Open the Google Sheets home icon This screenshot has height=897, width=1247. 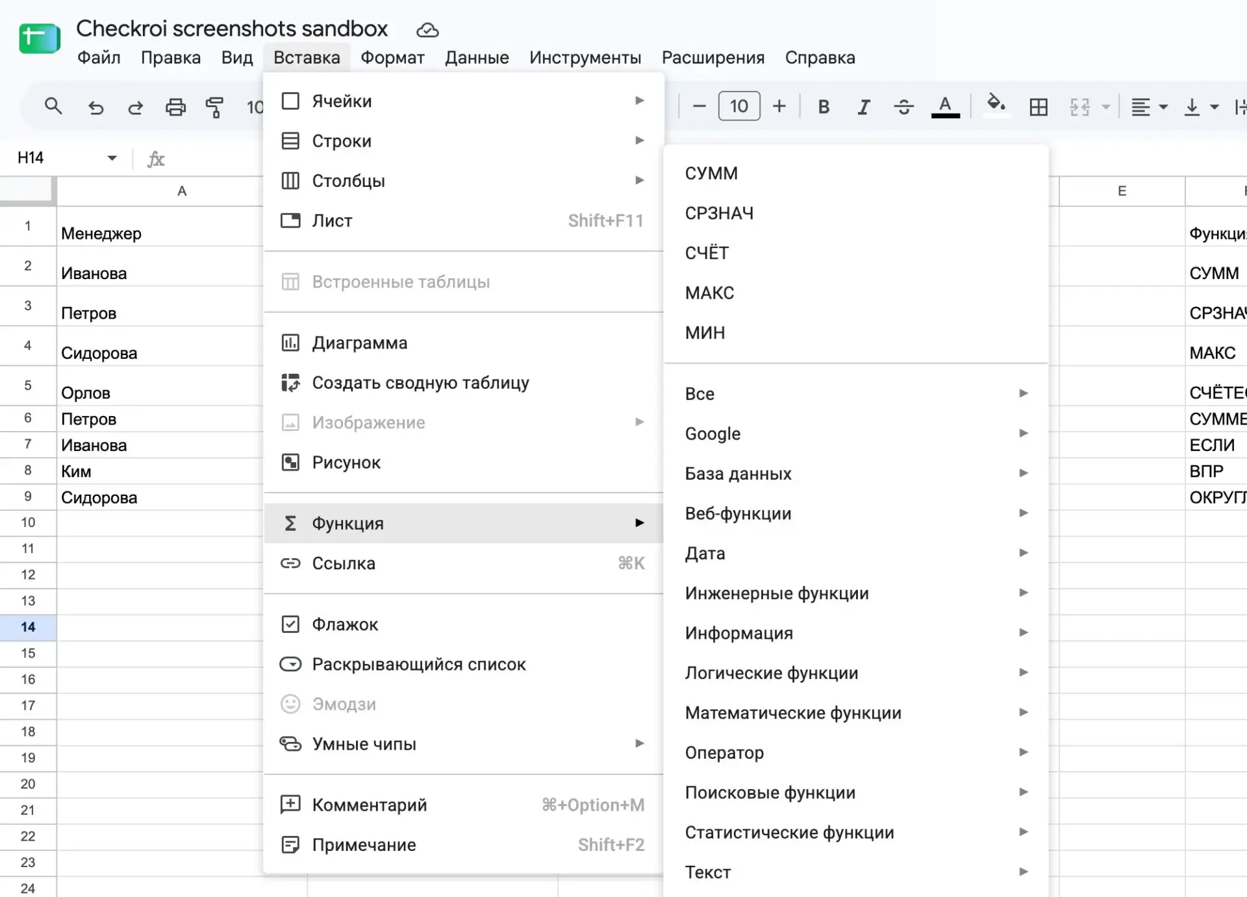click(40, 39)
